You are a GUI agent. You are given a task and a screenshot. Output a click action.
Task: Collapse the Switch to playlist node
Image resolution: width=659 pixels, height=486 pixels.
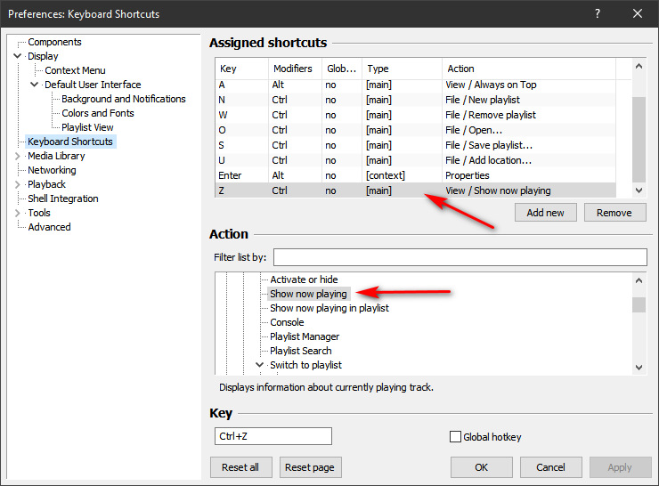coord(259,365)
